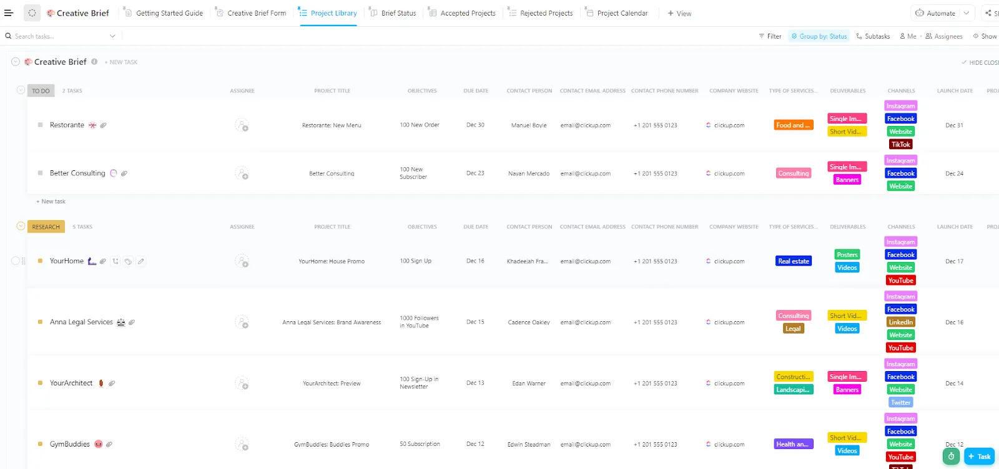Collapse the TO DO status group
This screenshot has height=469, width=999.
21,90
